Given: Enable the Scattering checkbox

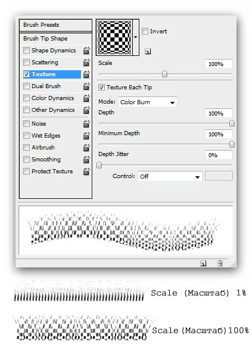Looking at the screenshot, I should coord(26,62).
